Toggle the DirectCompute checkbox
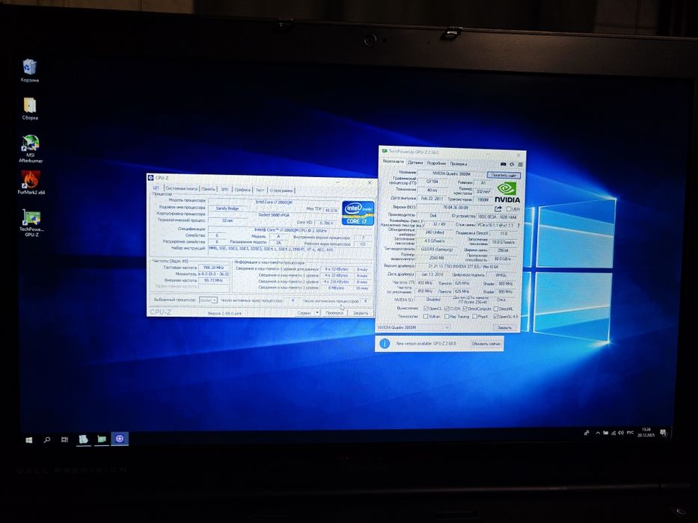This screenshot has height=523, width=698. point(465,309)
